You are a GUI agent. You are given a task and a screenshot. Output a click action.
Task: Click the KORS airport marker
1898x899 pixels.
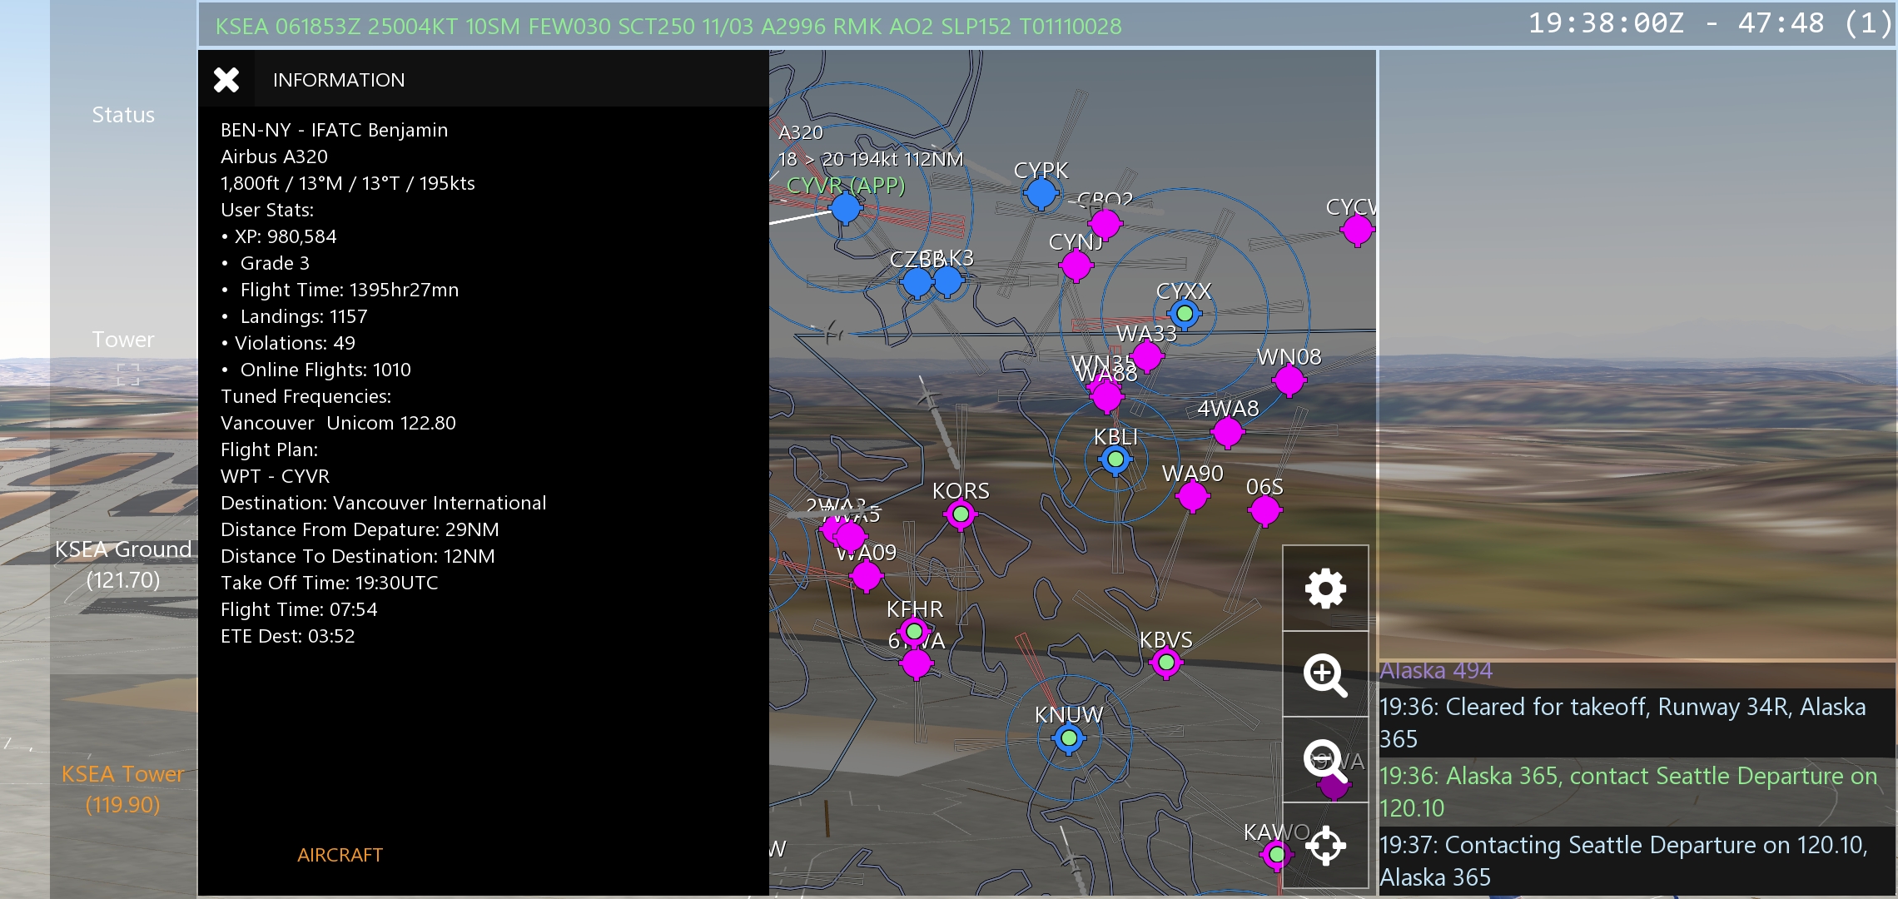point(961,514)
